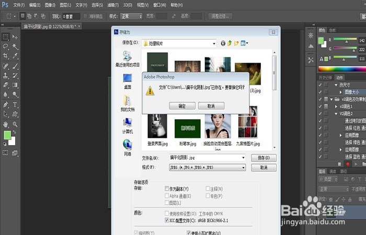Select the Blur tool

coord(5,95)
